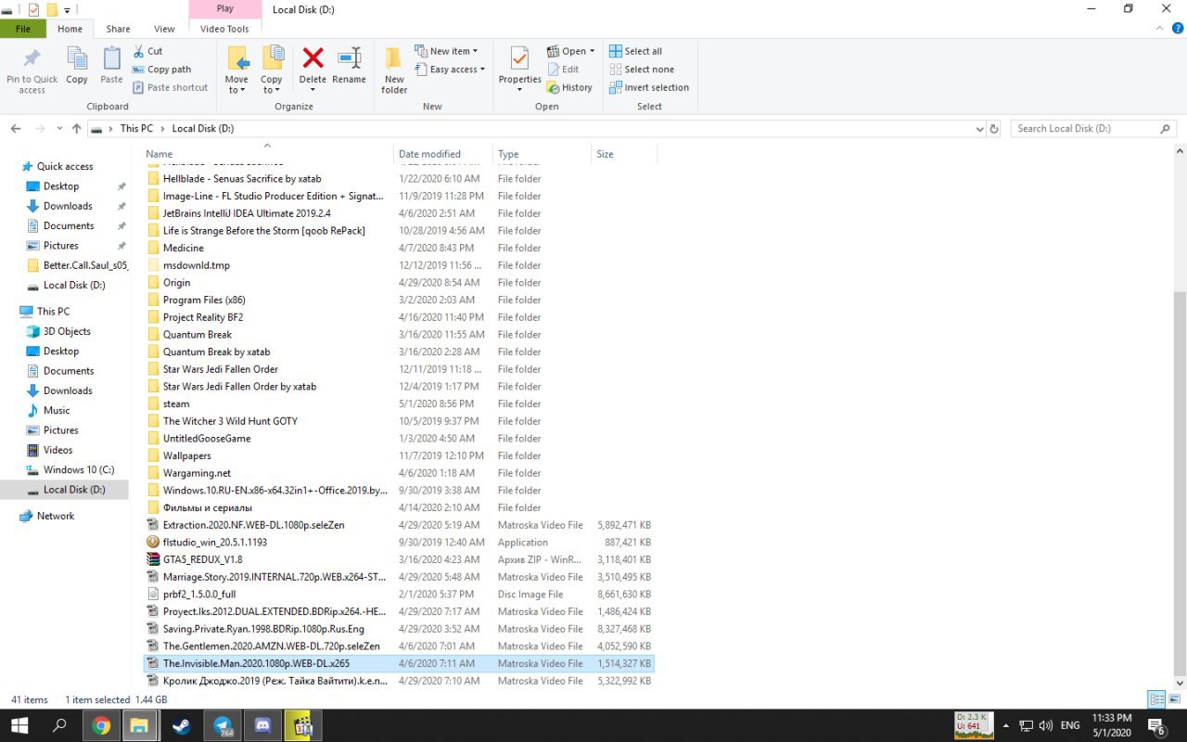The image size is (1187, 742).
Task: Click the Paste ribbon icon
Action: (x=111, y=59)
